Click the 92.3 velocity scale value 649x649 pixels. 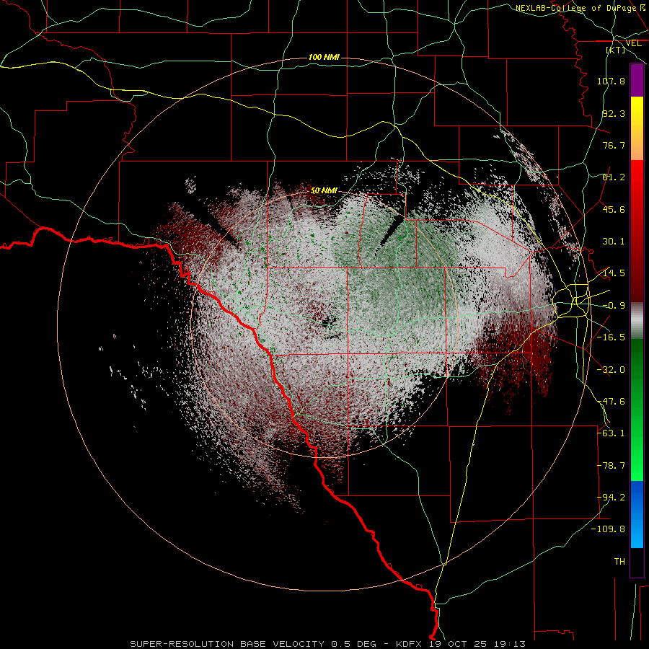click(x=614, y=113)
